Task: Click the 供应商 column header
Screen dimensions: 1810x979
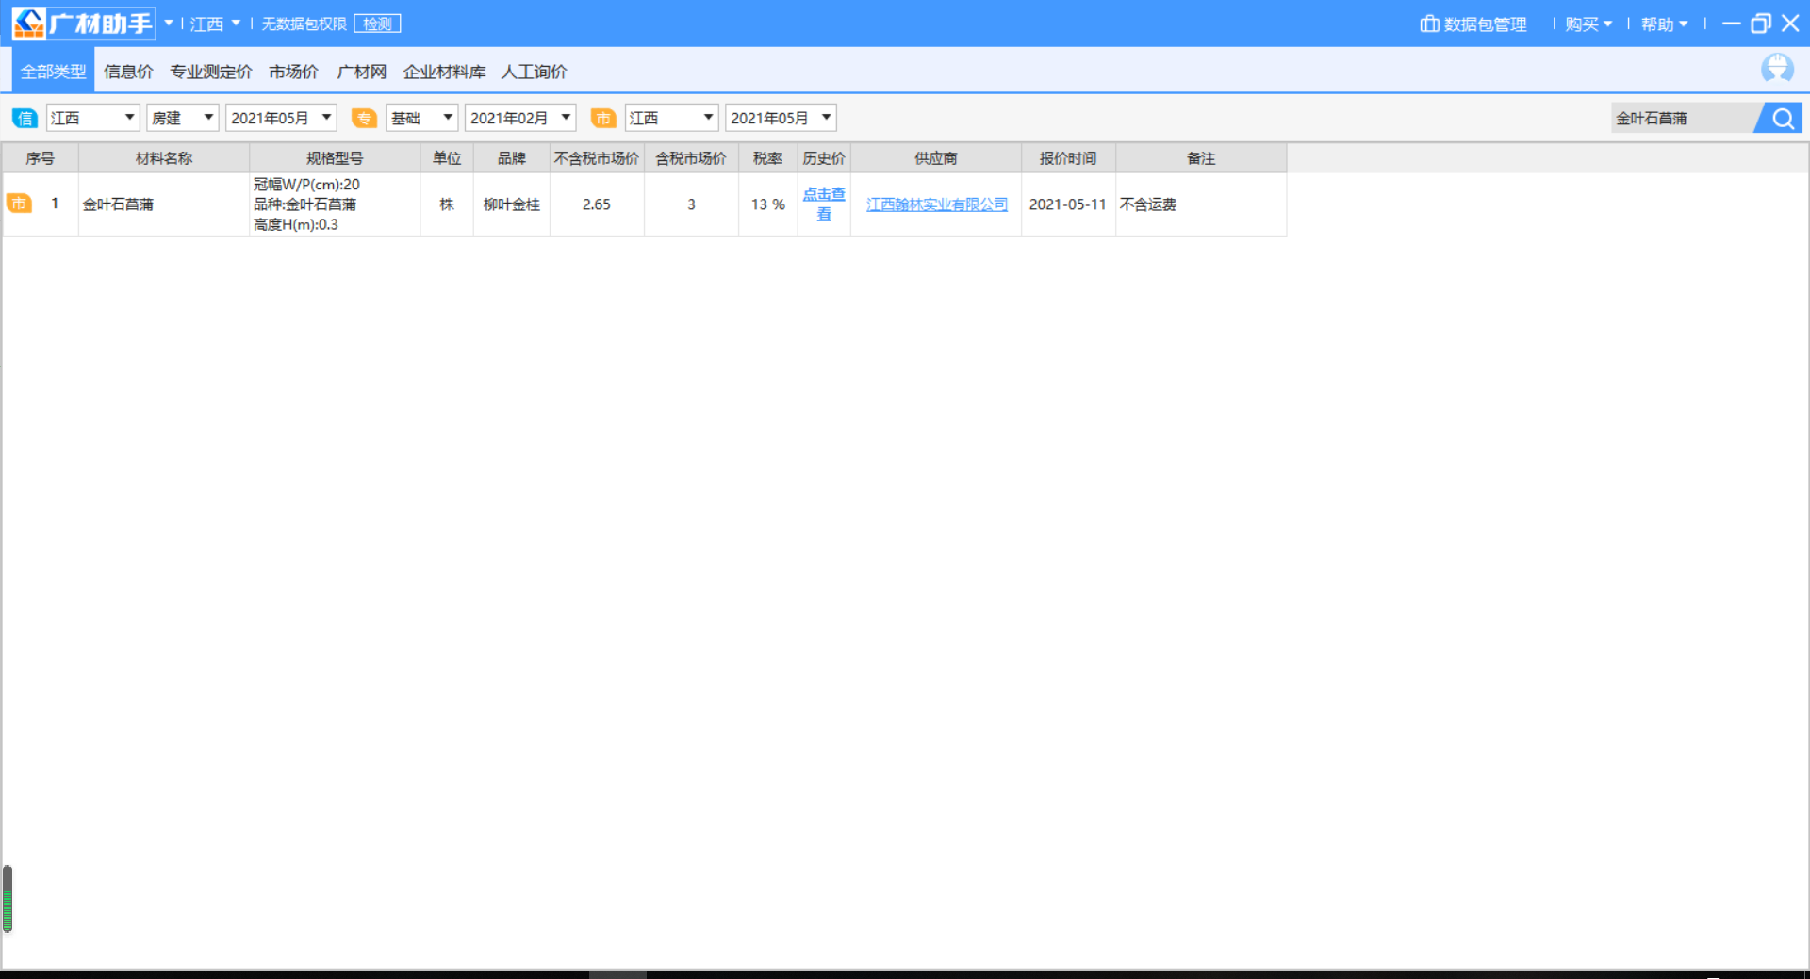Action: point(936,158)
